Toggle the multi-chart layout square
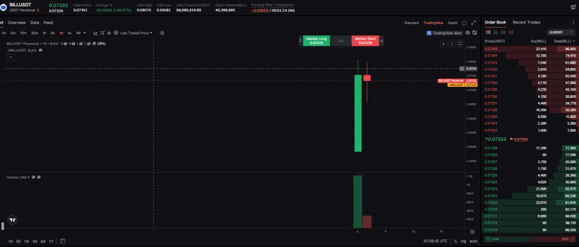The image size is (579, 247). click(x=464, y=23)
